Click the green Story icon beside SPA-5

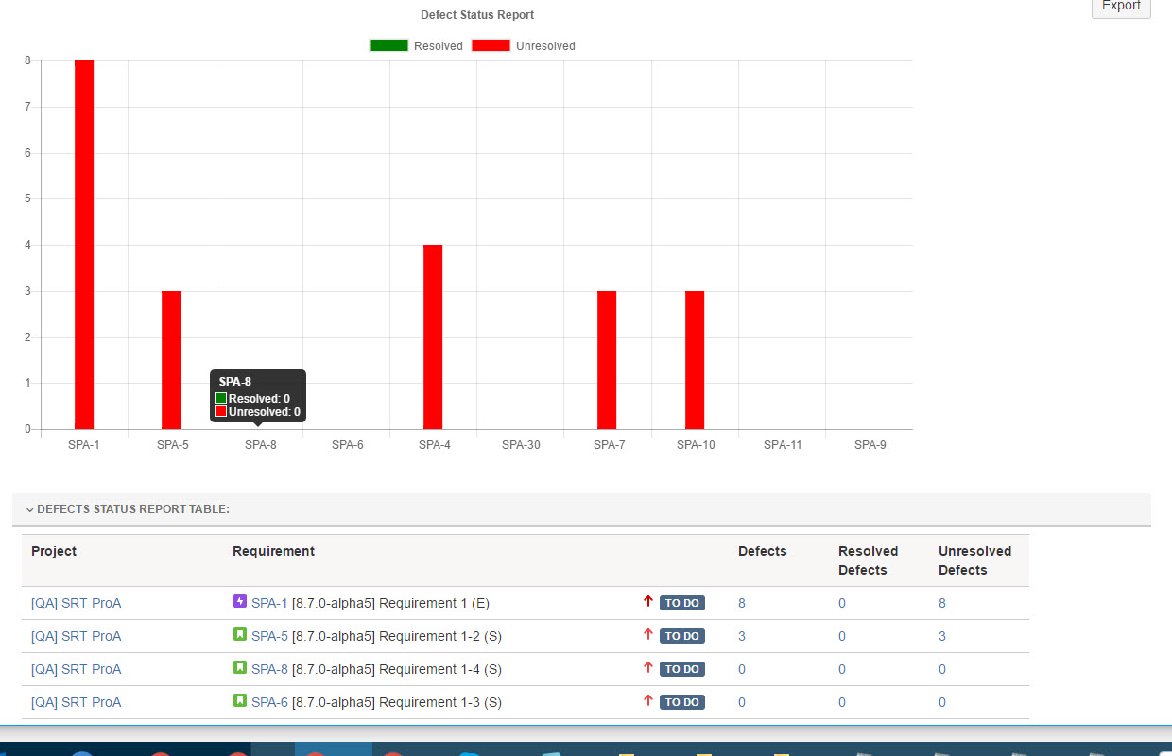pyautogui.click(x=239, y=635)
